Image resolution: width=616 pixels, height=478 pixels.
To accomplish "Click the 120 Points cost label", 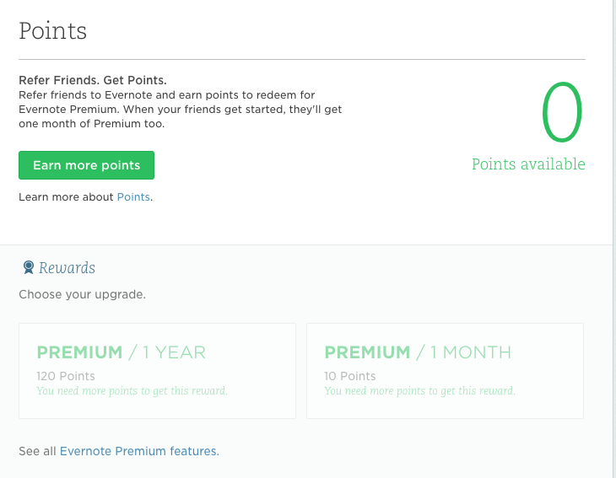I will point(66,376).
